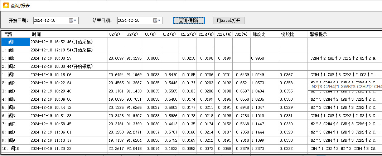The image size is (382, 156).
Task: Click the C2H6 value 0.0191 in 阀9 row
Action: [x=224, y=140]
